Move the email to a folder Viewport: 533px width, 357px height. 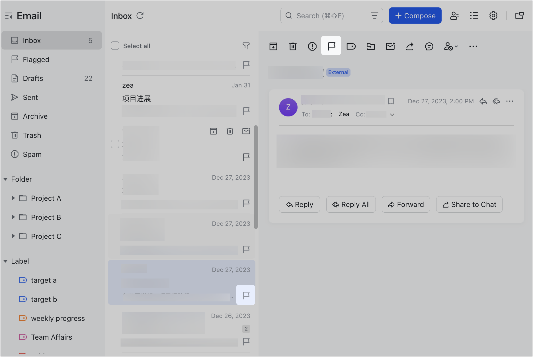(370, 46)
